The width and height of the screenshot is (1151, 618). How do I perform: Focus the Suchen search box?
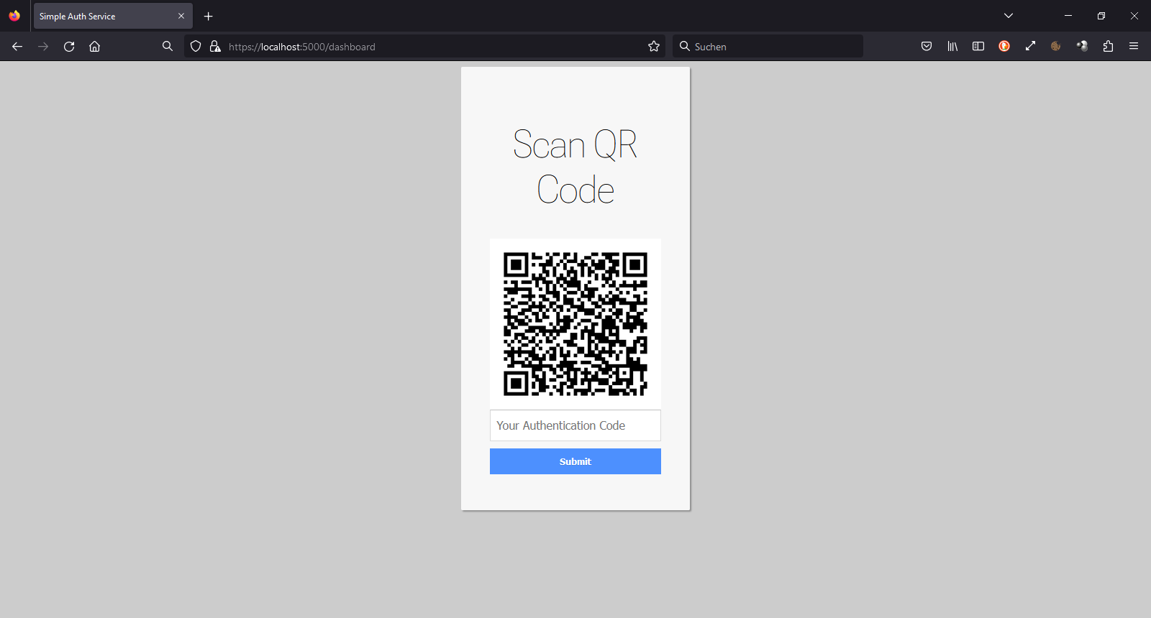(x=768, y=47)
